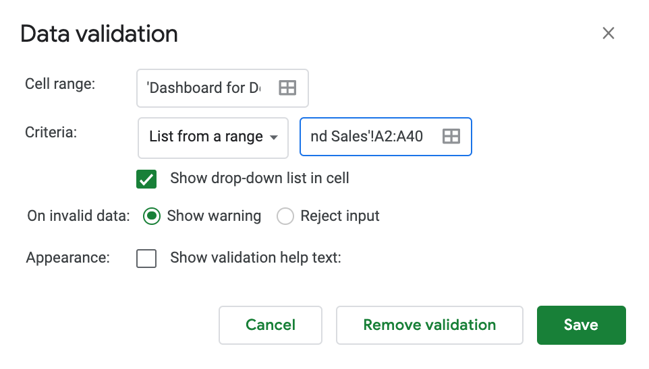
Task: Choose the Reject input radio button
Action: point(285,216)
